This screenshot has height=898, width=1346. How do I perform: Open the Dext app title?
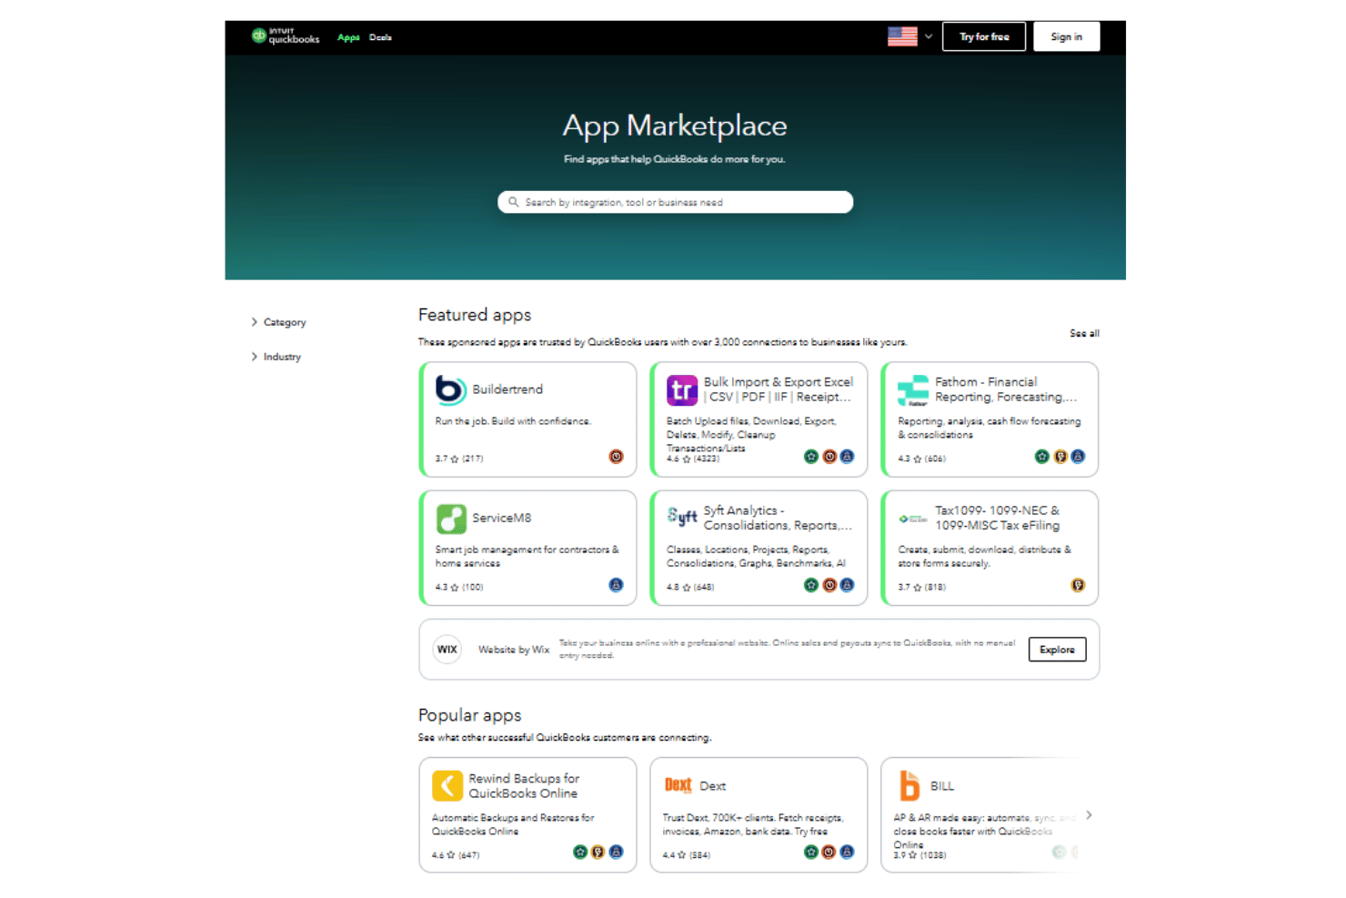[x=713, y=786]
